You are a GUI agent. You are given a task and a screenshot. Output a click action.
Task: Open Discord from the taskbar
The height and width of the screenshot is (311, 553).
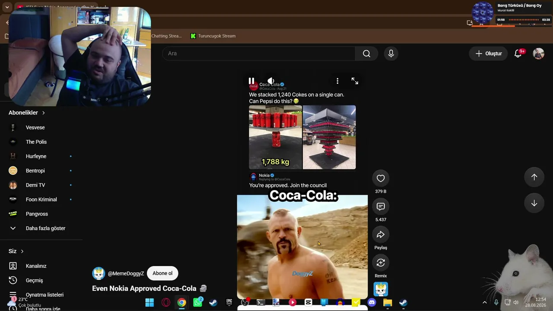click(372, 302)
